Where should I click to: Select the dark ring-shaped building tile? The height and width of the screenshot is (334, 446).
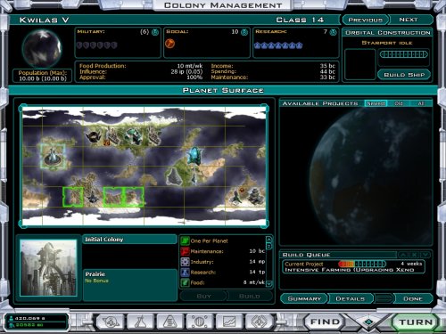click(93, 137)
